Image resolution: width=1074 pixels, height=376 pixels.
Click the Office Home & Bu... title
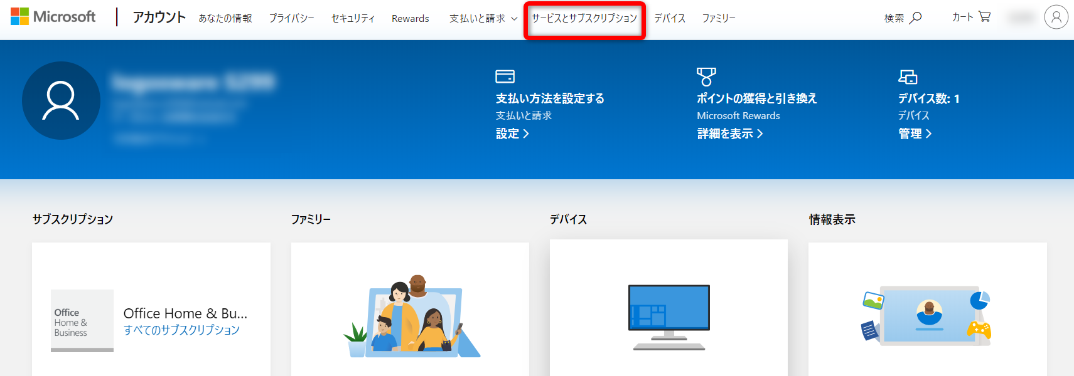click(185, 313)
